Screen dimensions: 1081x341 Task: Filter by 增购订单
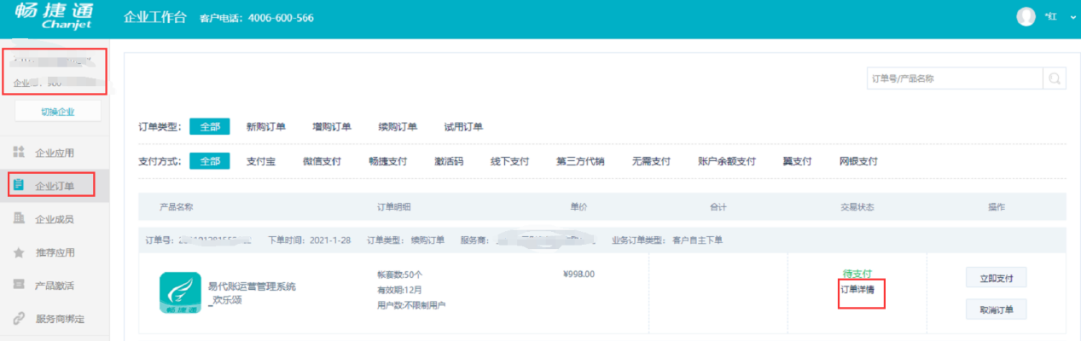pyautogui.click(x=331, y=127)
